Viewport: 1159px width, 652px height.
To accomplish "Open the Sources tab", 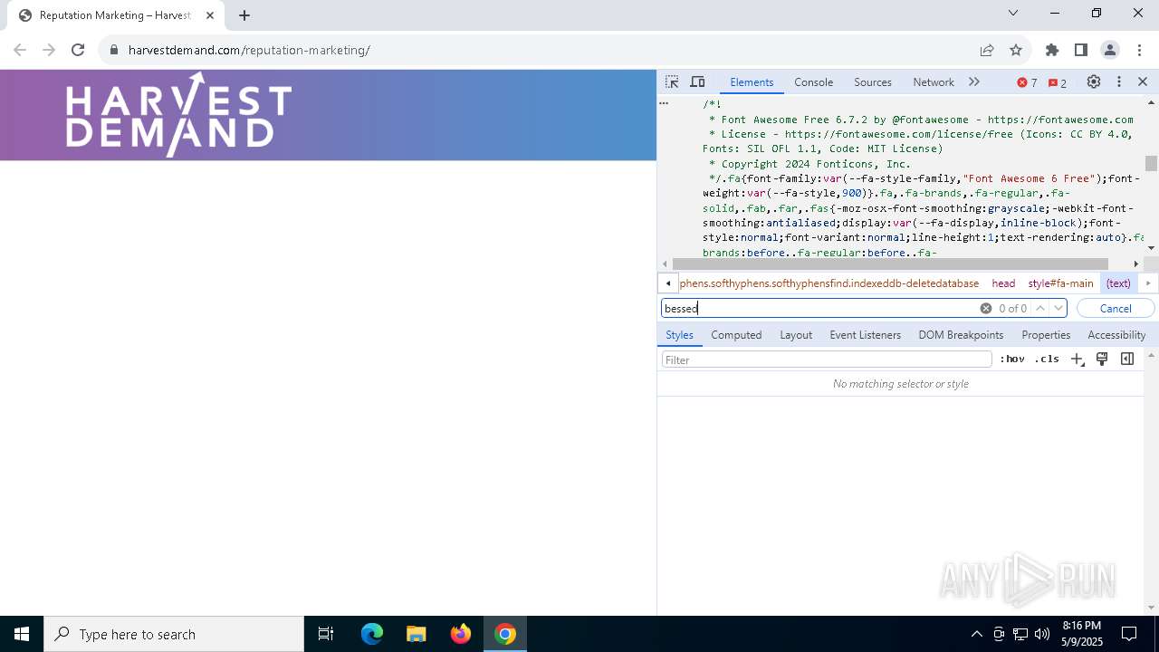I will click(873, 81).
